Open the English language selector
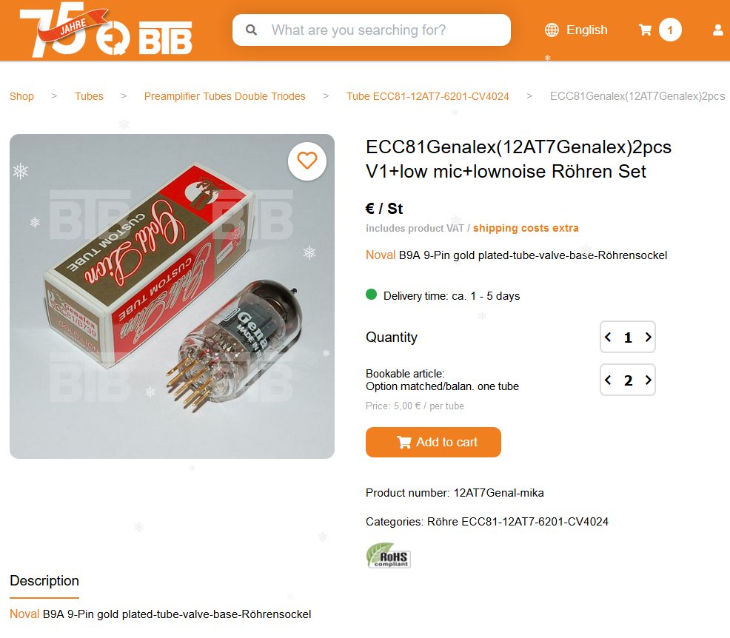This screenshot has width=730, height=638. [x=586, y=30]
